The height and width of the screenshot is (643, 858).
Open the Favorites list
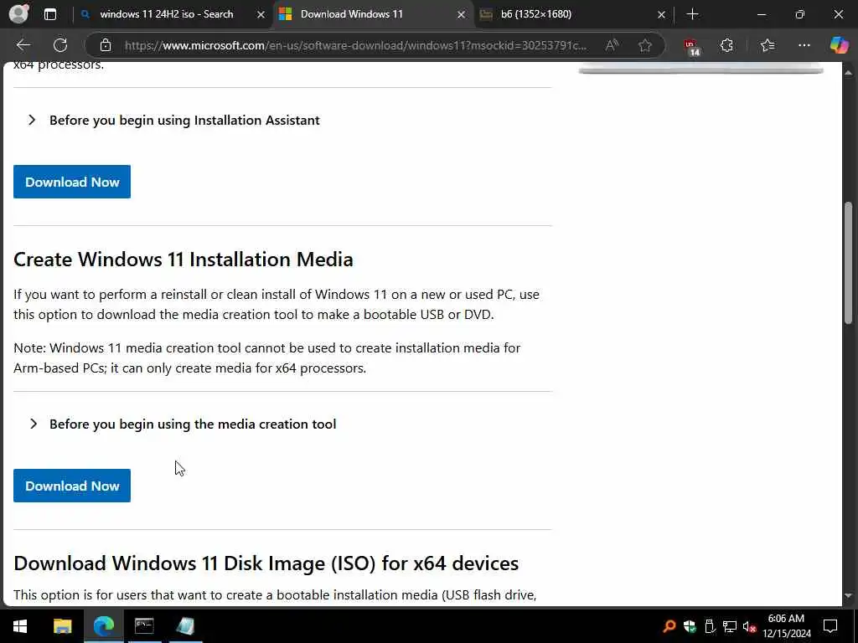[768, 45]
